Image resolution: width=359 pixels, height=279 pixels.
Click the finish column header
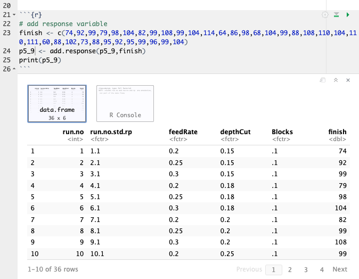[337, 132]
